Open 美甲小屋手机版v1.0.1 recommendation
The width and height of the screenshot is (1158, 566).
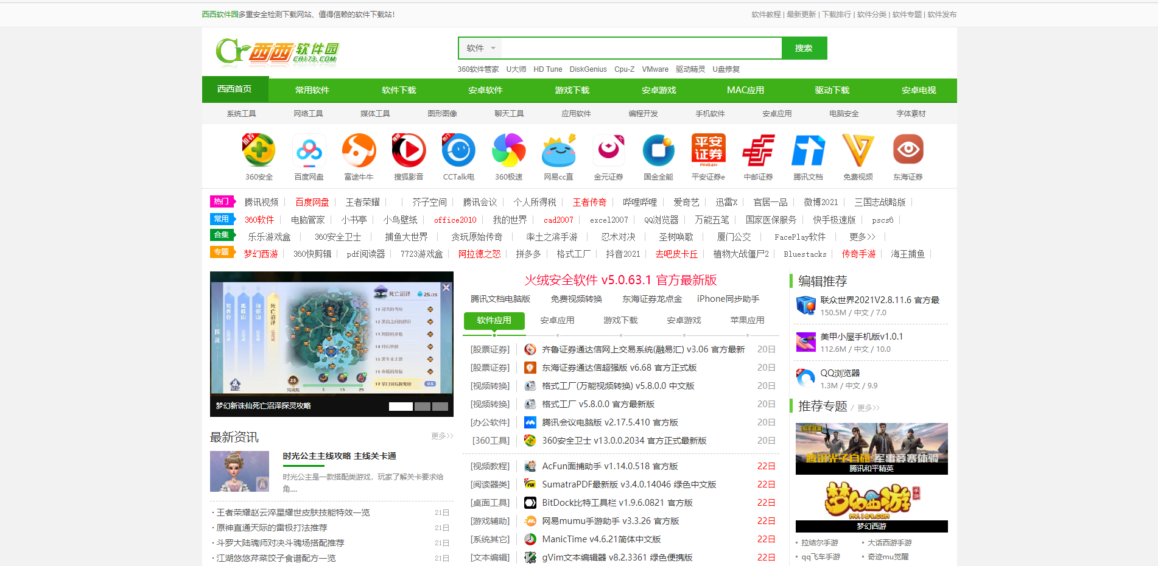(862, 337)
